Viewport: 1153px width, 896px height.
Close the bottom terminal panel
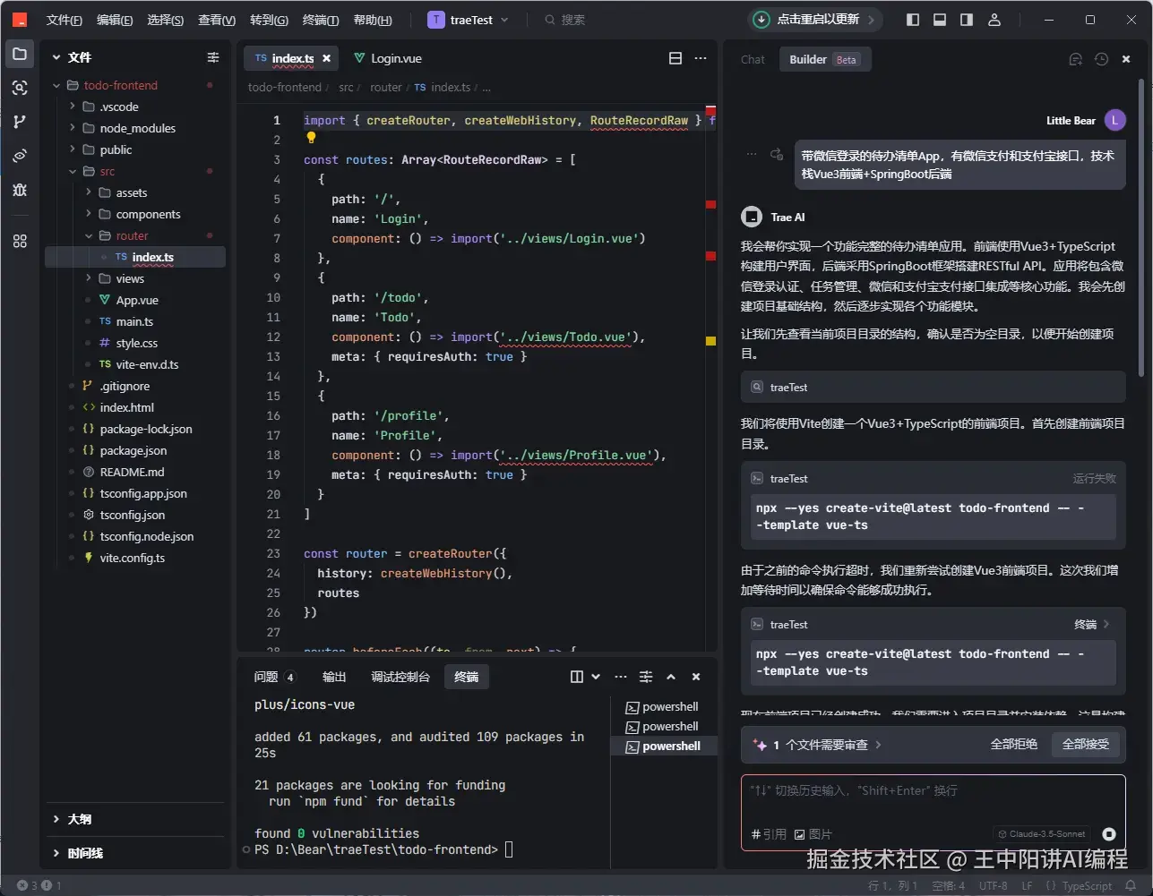coord(696,677)
